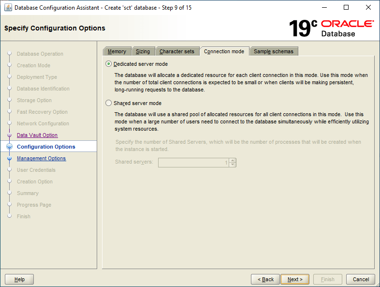Click the disabled Finish button
The width and height of the screenshot is (380, 287).
click(328, 279)
